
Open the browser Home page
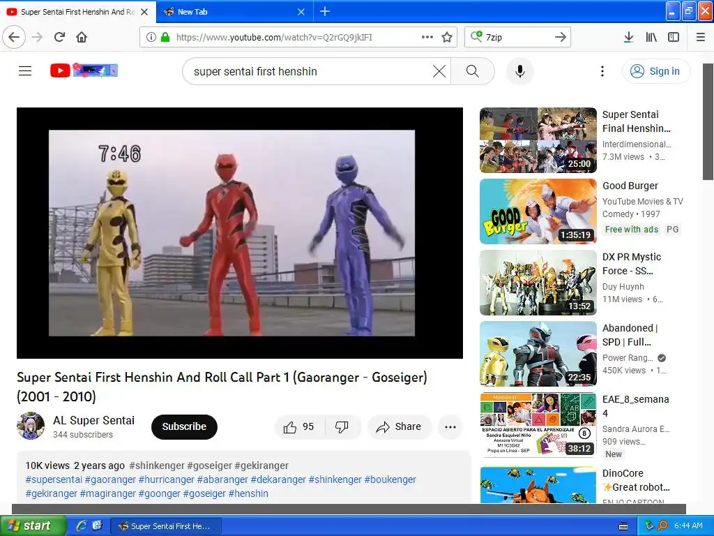[x=82, y=37]
